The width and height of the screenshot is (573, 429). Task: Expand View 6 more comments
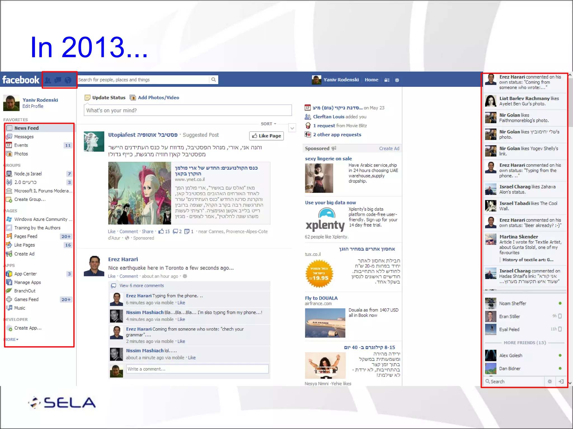point(142,286)
